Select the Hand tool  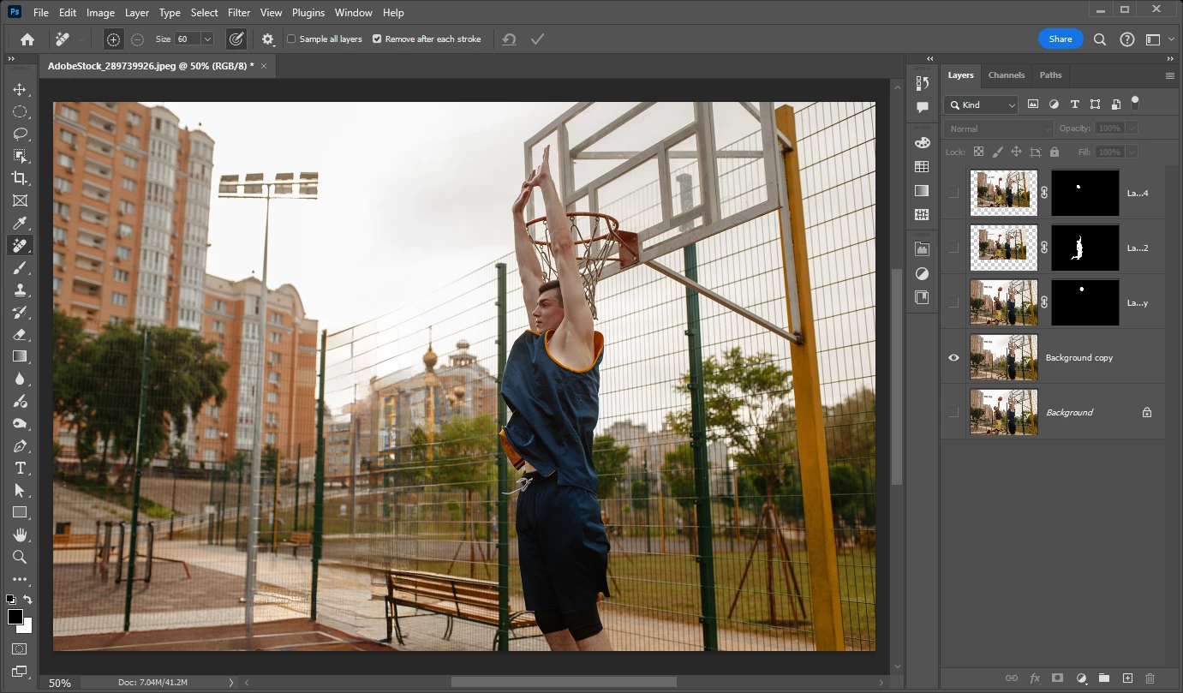pyautogui.click(x=19, y=535)
